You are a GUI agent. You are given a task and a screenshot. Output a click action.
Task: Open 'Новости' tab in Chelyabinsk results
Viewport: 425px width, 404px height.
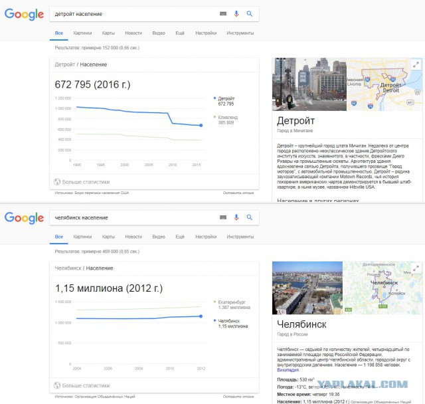pos(133,237)
